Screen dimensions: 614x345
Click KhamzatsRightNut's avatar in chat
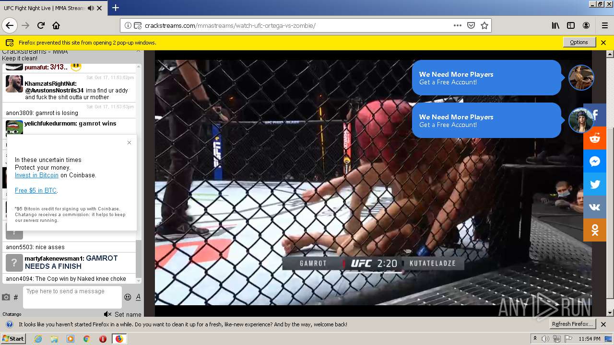[14, 84]
